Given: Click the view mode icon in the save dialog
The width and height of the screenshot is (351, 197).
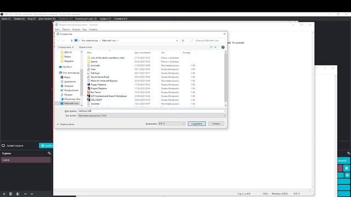Looking at the screenshot, I should (211, 47).
